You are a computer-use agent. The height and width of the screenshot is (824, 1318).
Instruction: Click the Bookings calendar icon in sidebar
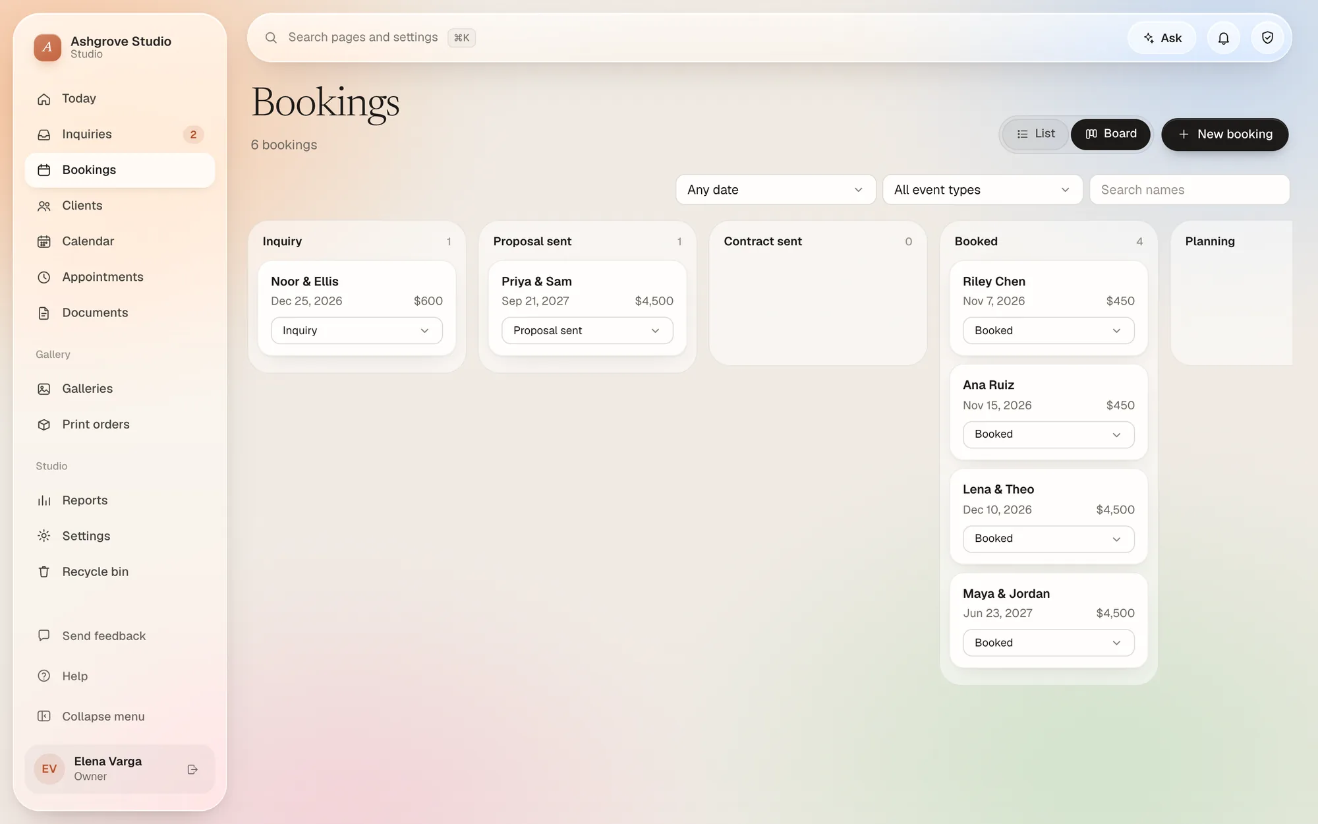[44, 170]
